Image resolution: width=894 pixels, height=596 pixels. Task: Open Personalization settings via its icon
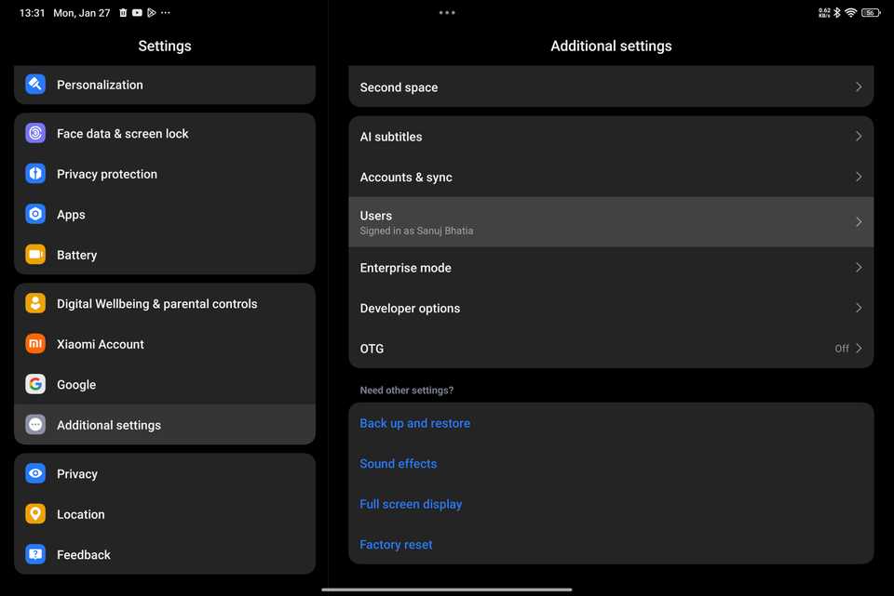(x=34, y=84)
